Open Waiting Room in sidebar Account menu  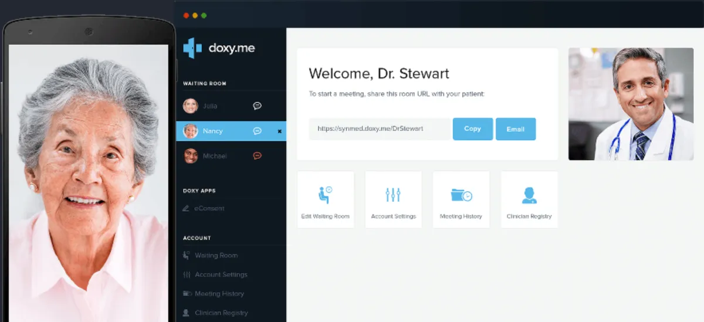tap(216, 256)
